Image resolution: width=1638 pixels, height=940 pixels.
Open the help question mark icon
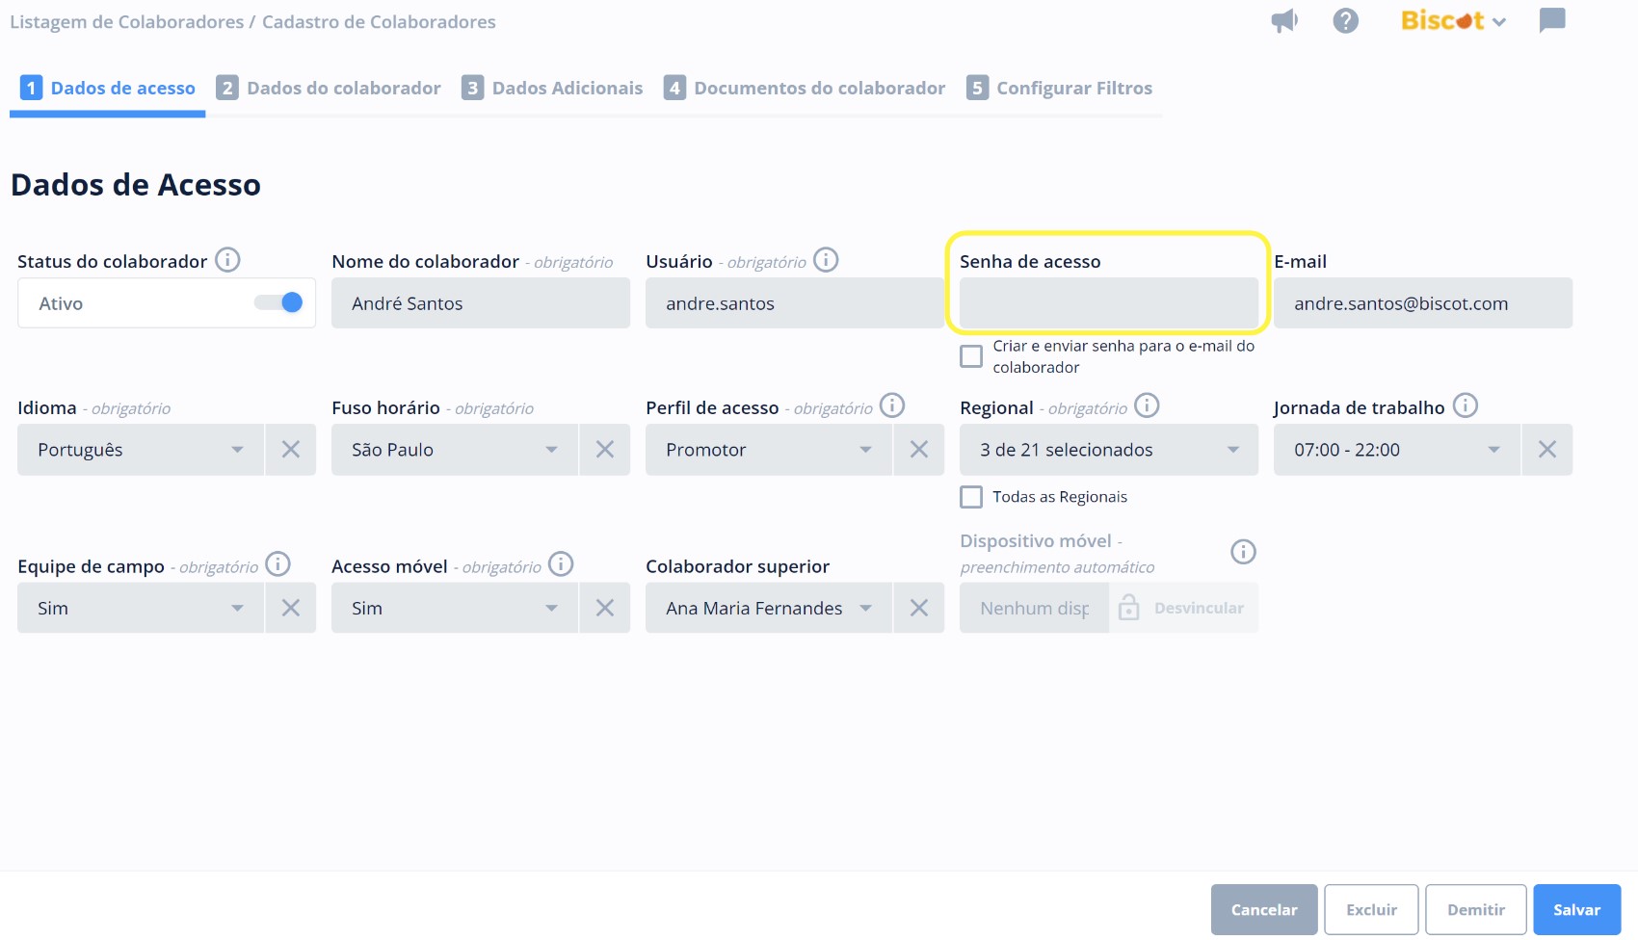tap(1345, 21)
